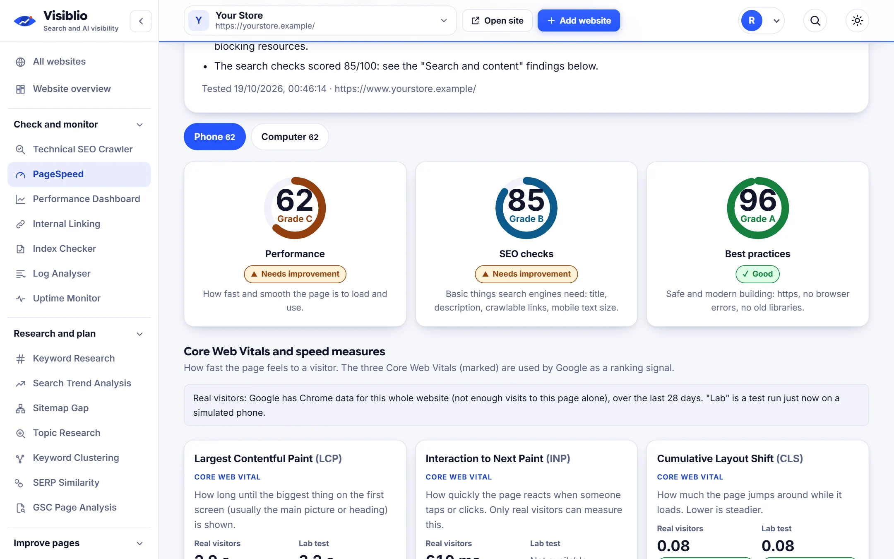
Task: Click the PageSpeed gauge icon
Action: (20, 175)
